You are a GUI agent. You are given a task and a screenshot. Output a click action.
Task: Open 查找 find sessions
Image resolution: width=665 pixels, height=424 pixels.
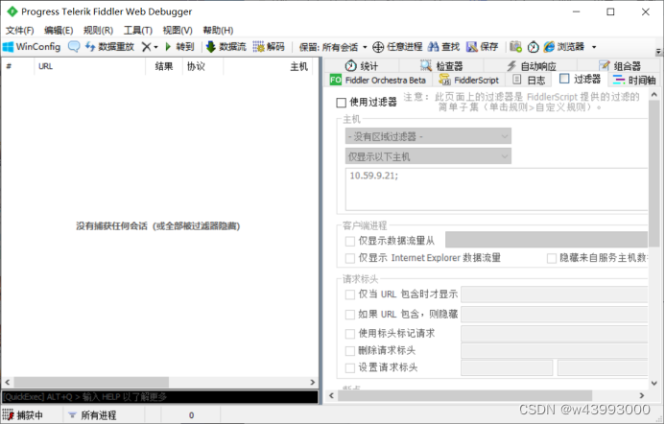pyautogui.click(x=444, y=47)
